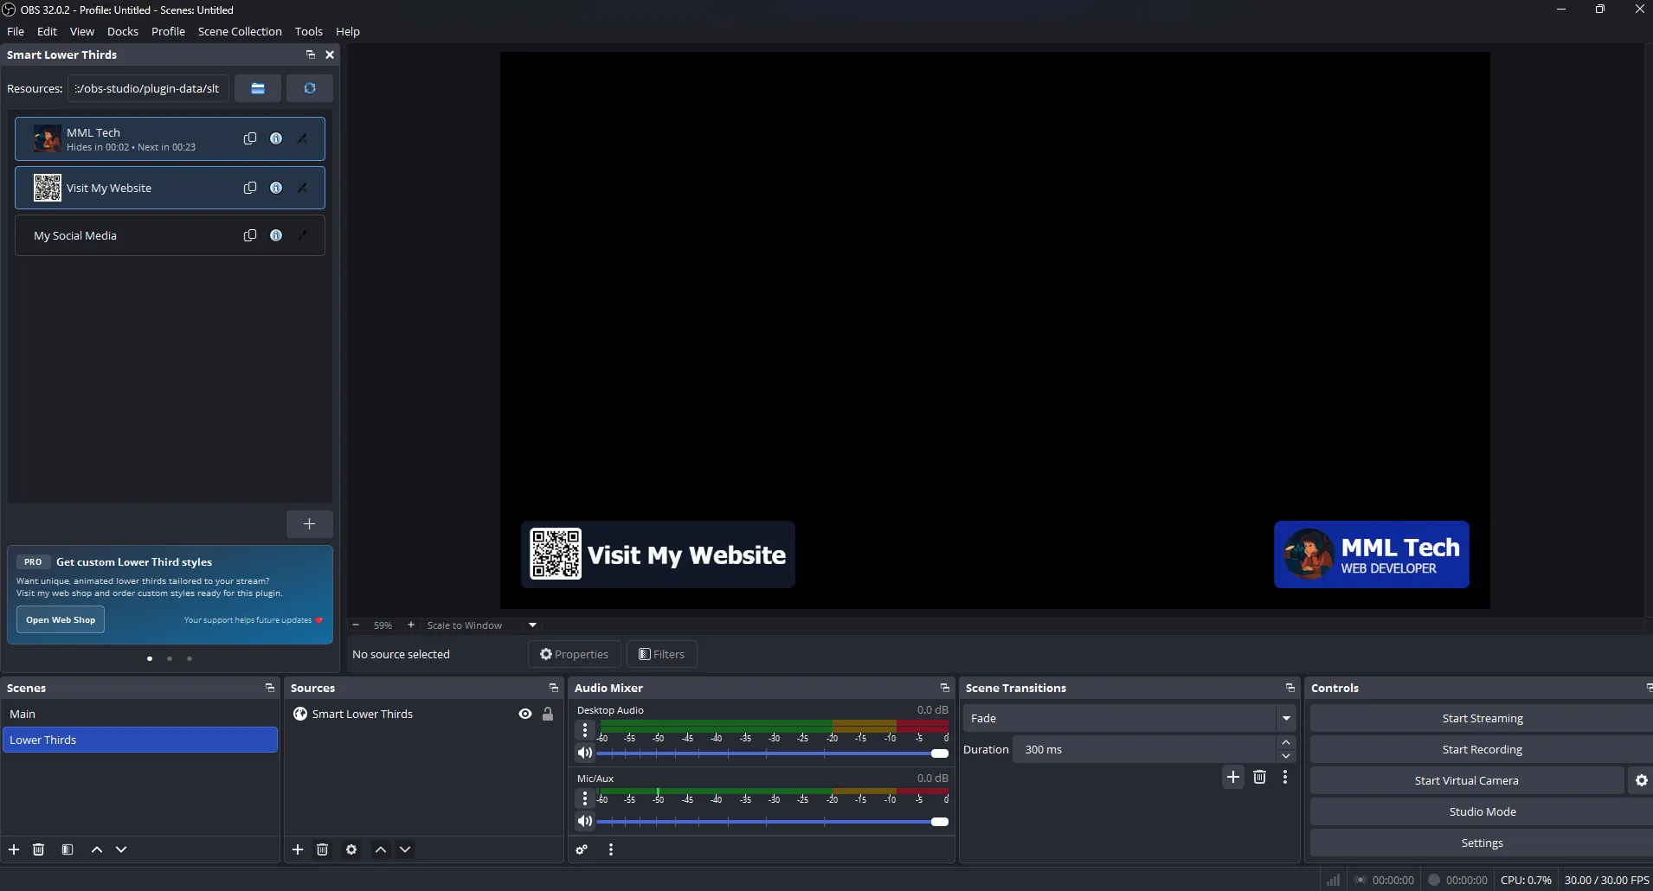The width and height of the screenshot is (1653, 891).
Task: Open the Tools menu
Action: click(308, 31)
